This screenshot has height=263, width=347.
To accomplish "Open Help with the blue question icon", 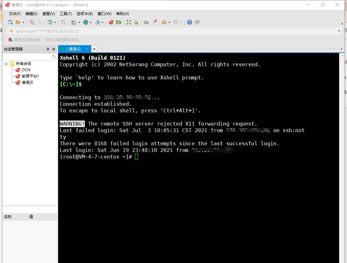I will [189, 22].
